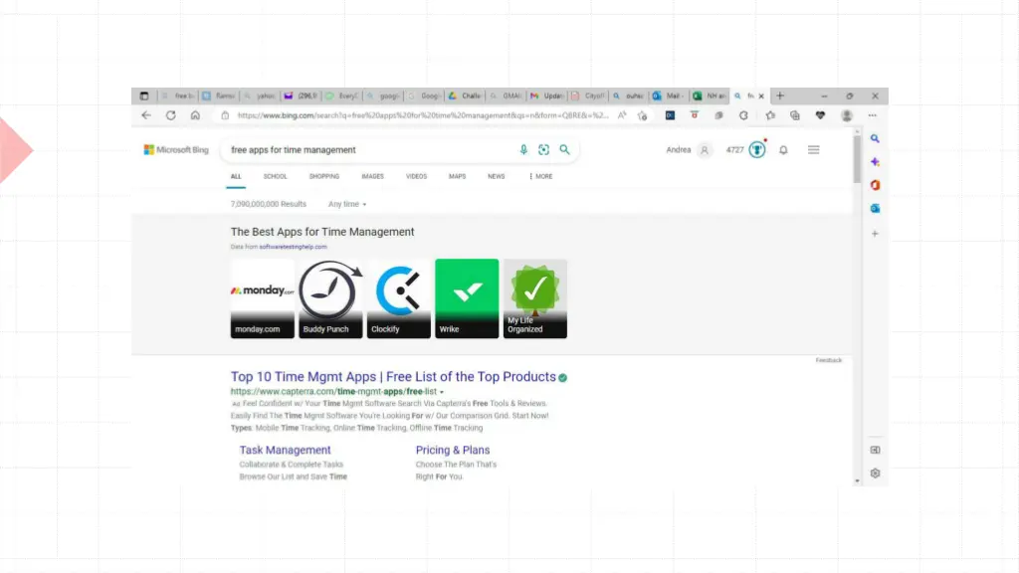Open Bing notifications bell
This screenshot has width=1019, height=573.
(783, 150)
